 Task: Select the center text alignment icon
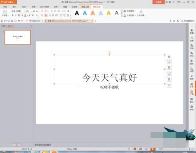(x=46, y=15)
